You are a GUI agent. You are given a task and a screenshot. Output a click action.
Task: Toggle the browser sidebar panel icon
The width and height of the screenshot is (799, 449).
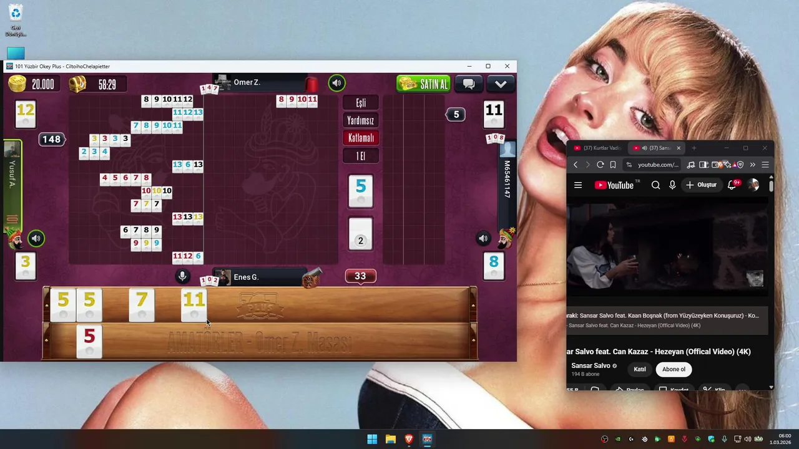coord(703,165)
